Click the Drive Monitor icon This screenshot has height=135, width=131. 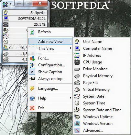(77, 69)
